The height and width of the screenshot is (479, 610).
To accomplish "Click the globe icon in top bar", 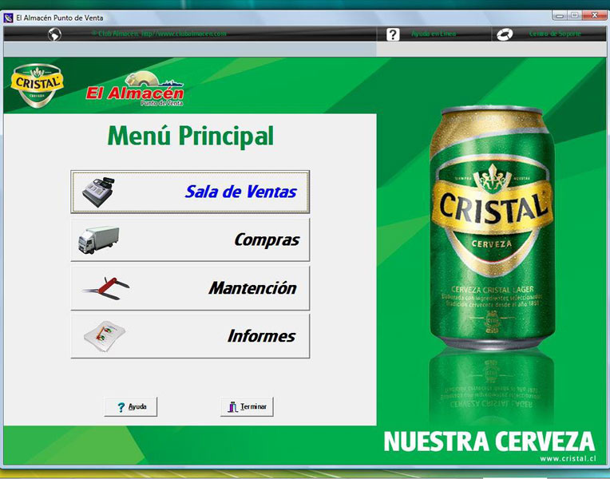I will [54, 34].
